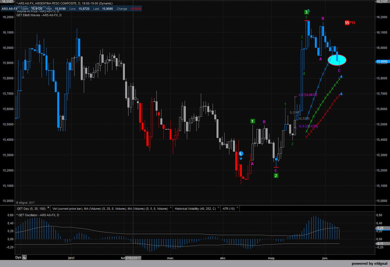Viewport: 390px width, 267px height.
Task: Click the abr. month label on the time axis
Action: [x=223, y=258]
